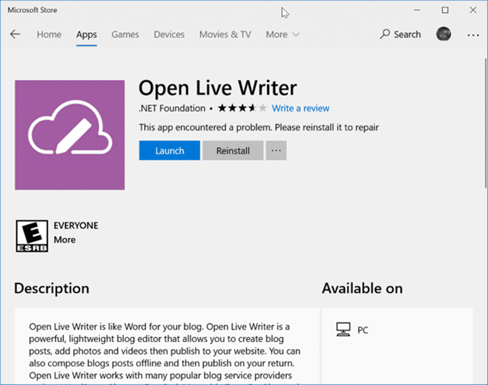488x385 pixels.
Task: Go back with the arrow icon
Action: click(15, 34)
